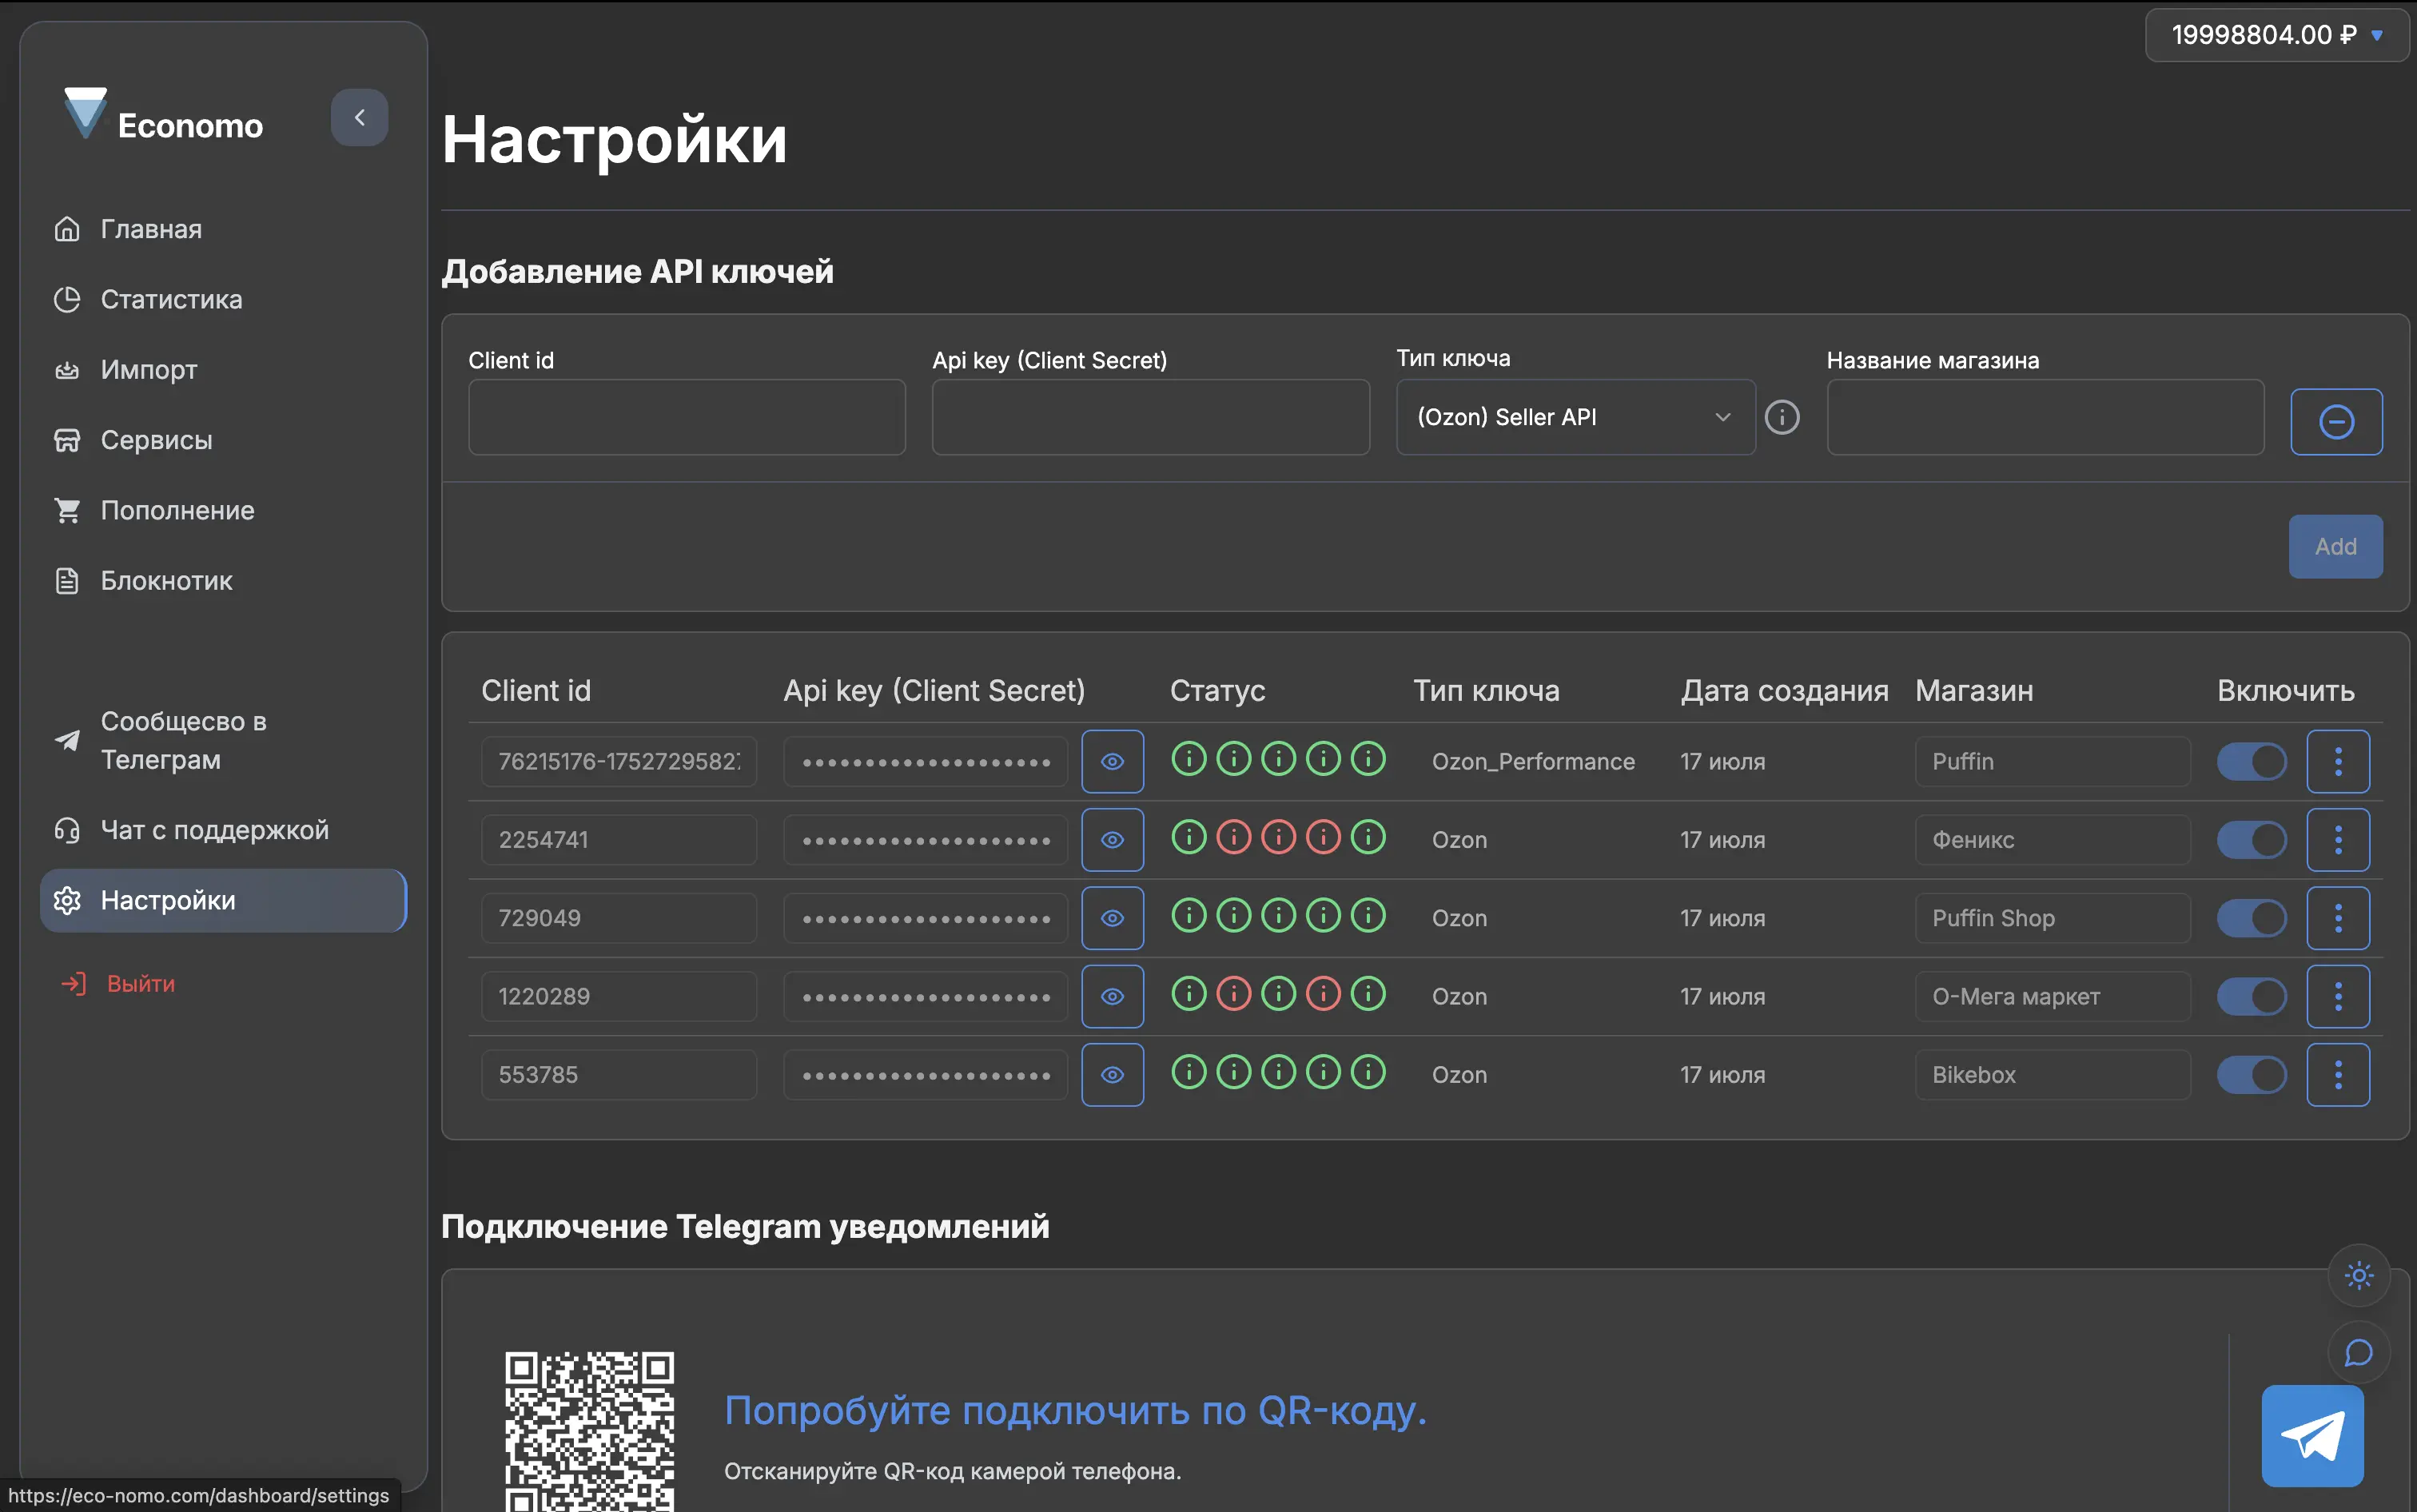2417x1512 pixels.
Task: Click third red status icon in Феникс row
Action: coord(1279,837)
